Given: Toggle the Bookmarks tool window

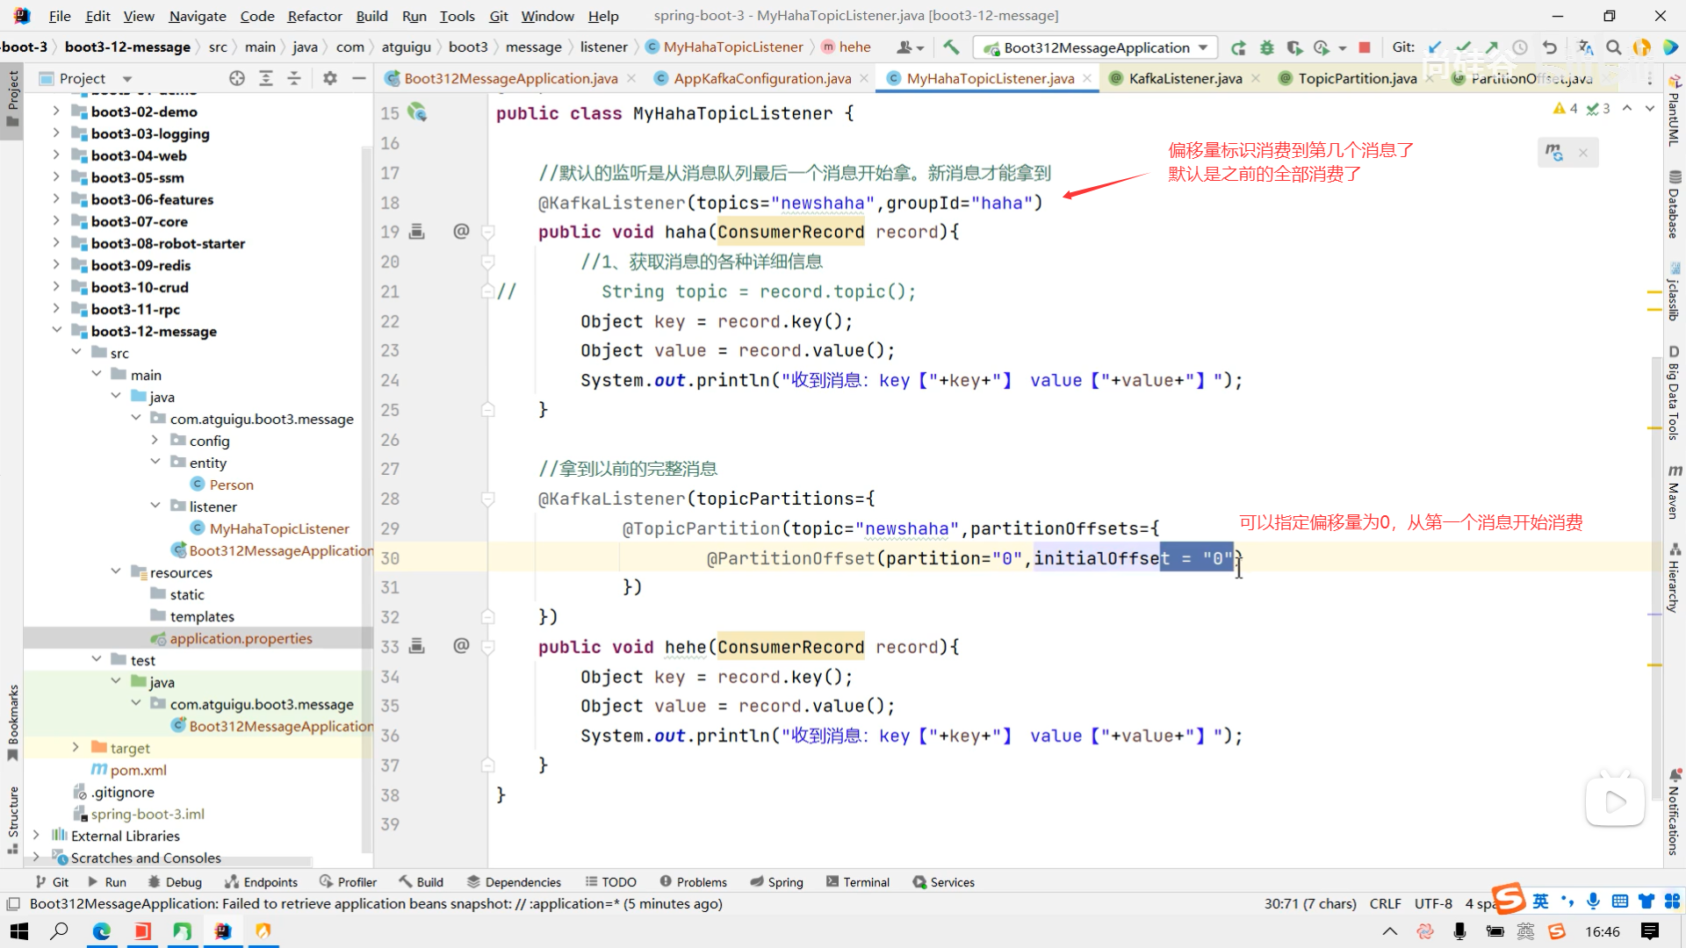Looking at the screenshot, I should [12, 722].
